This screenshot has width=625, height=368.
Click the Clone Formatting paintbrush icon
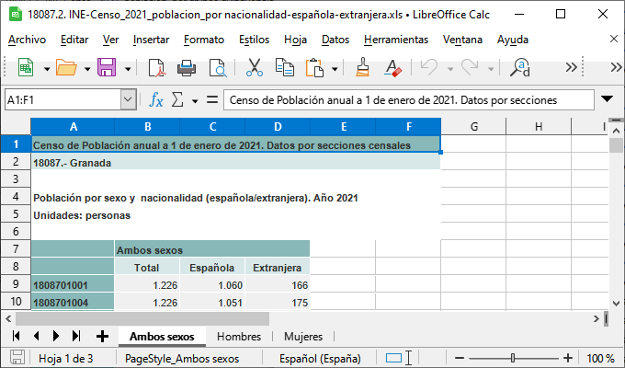tap(363, 67)
